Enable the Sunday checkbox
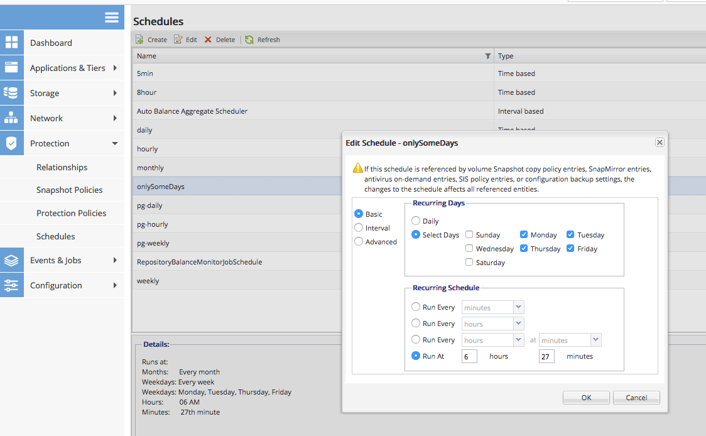The image size is (706, 436). [469, 235]
